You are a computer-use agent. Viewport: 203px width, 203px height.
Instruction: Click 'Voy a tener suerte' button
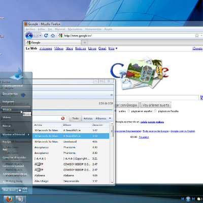tap(156, 105)
